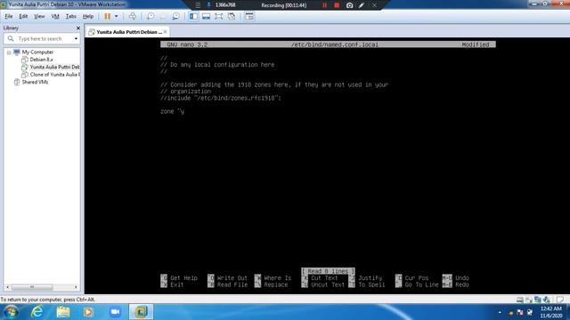This screenshot has height=320, width=570.
Task: Click 'Get Help' in nano shortcuts
Action: (183, 278)
